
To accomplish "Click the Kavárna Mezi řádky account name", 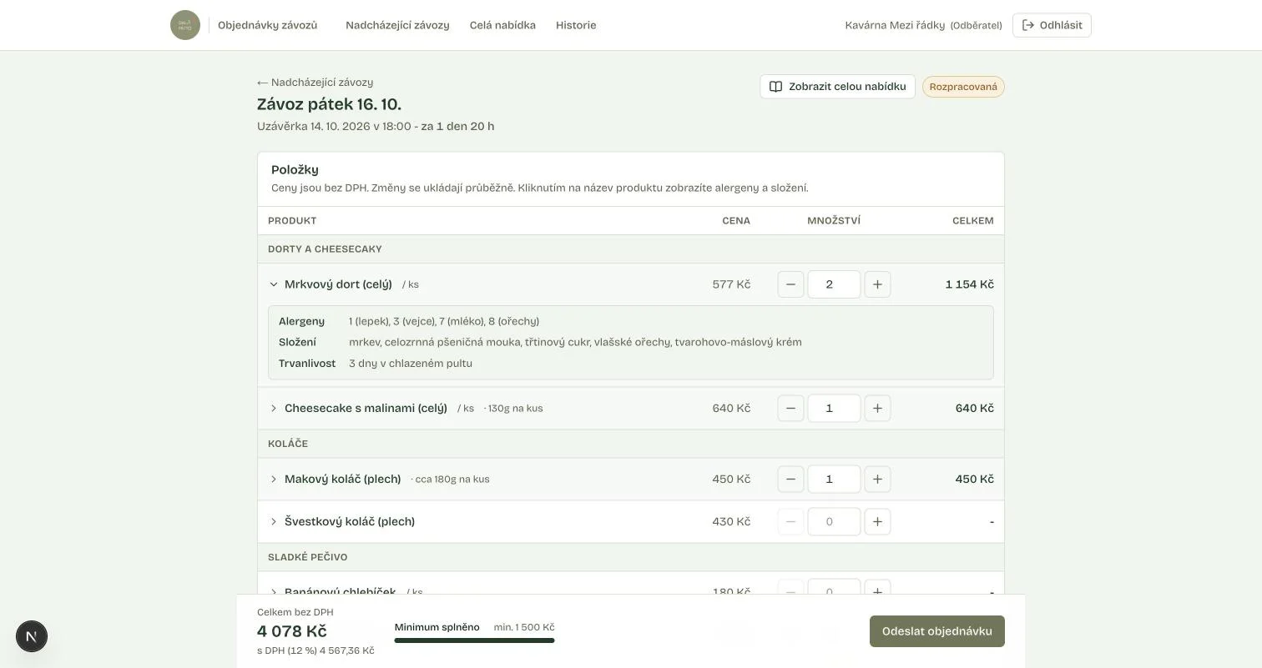I will 895,25.
